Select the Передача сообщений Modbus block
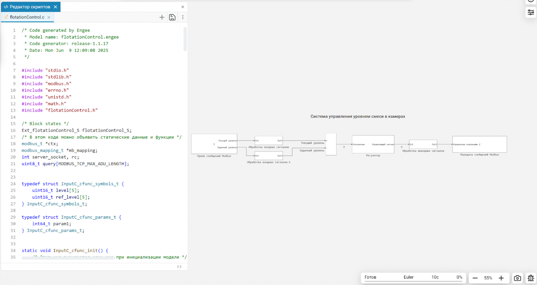This screenshot has width=537, height=285. [479, 144]
